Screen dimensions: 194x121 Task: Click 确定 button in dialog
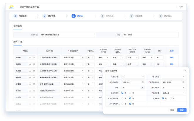click(182, 110)
